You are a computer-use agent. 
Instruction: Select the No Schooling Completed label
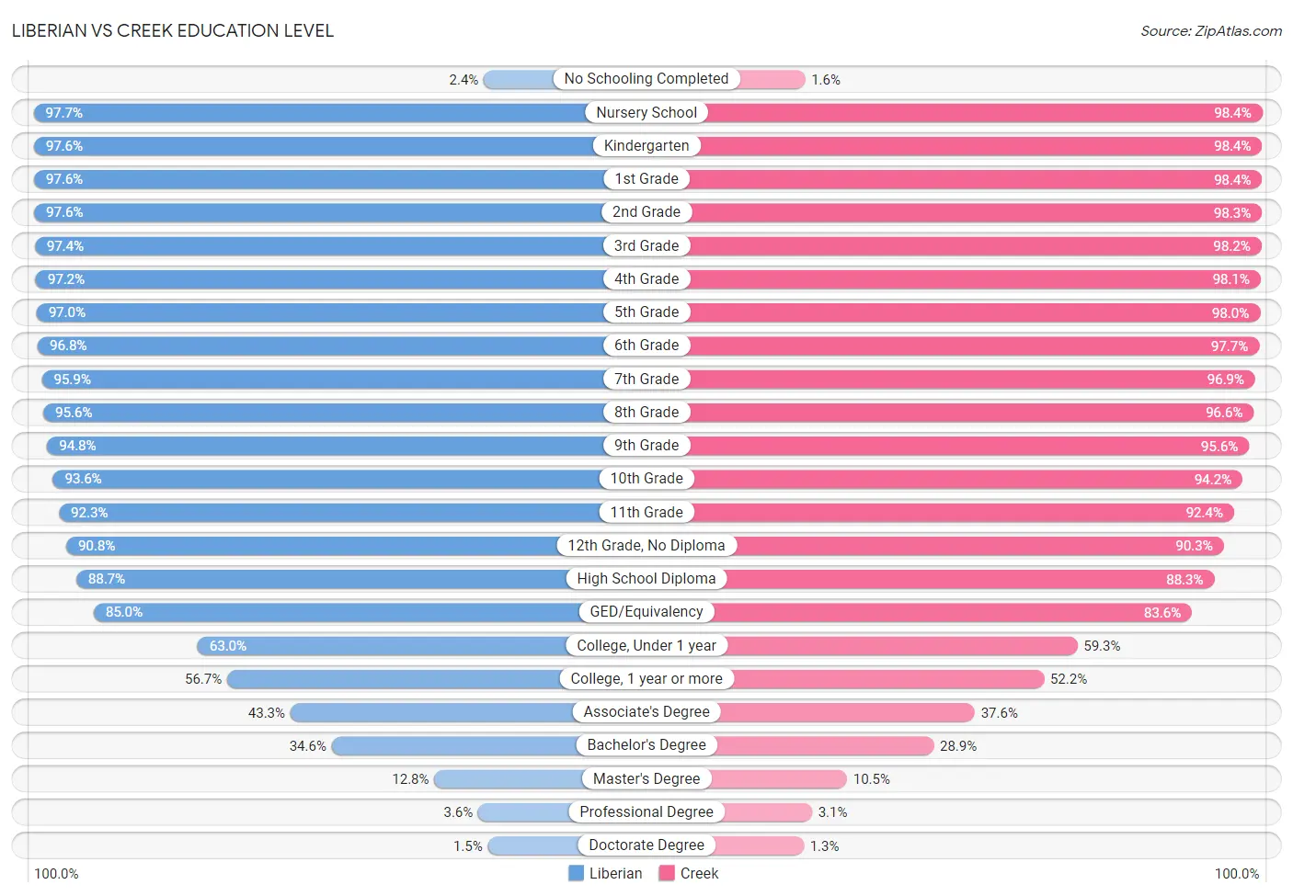click(x=646, y=79)
